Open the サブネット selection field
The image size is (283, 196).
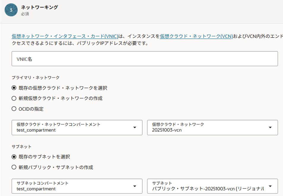208,186
